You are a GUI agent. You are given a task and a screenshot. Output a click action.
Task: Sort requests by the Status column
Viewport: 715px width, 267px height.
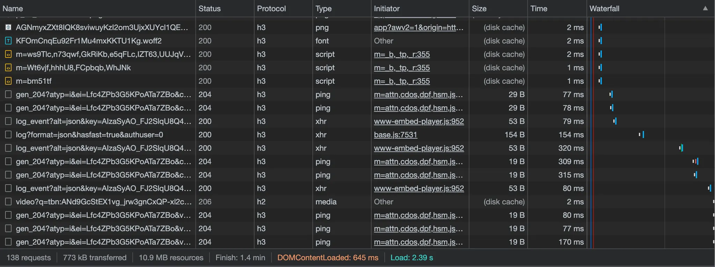tap(209, 9)
